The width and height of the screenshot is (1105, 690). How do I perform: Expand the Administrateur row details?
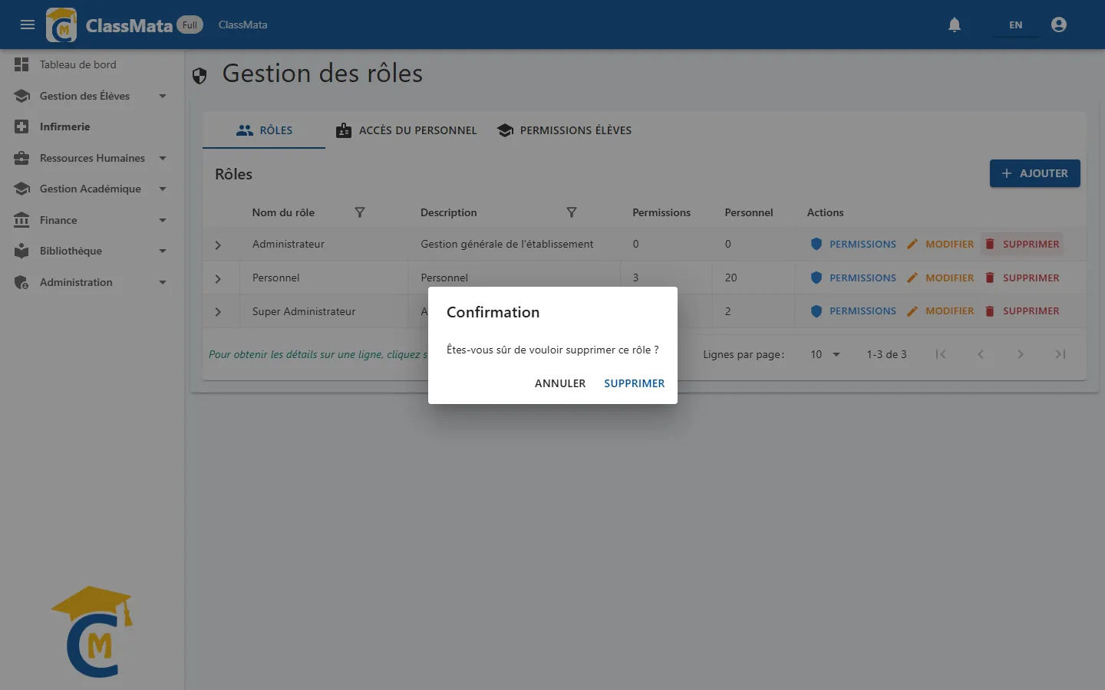[x=218, y=245]
